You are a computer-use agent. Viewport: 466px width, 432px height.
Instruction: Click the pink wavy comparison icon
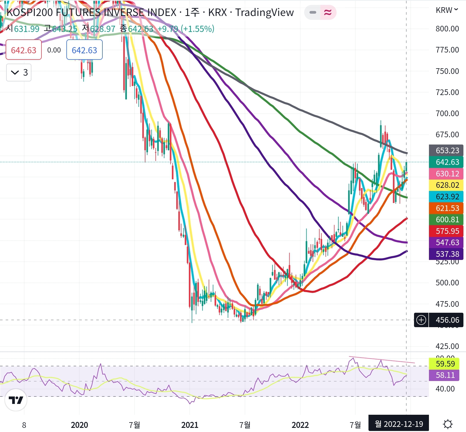click(x=328, y=12)
